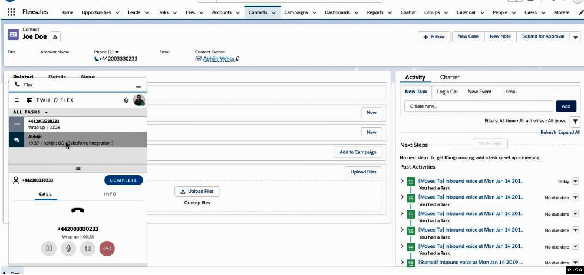Toggle the microphone icon in Flex header
The height and width of the screenshot is (275, 584).
coord(126,100)
